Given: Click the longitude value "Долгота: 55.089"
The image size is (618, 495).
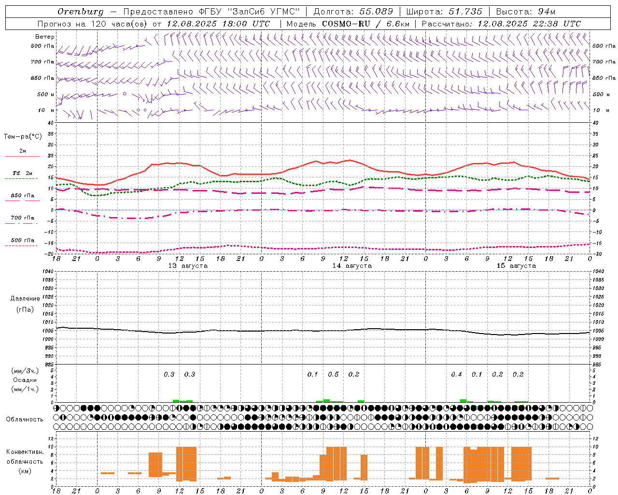Looking at the screenshot, I should (x=353, y=12).
